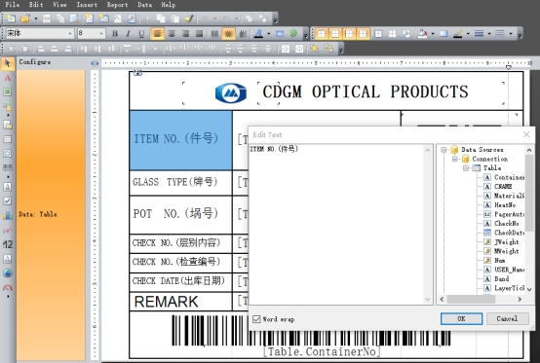Open the File menu
540x363 pixels.
[13, 5]
